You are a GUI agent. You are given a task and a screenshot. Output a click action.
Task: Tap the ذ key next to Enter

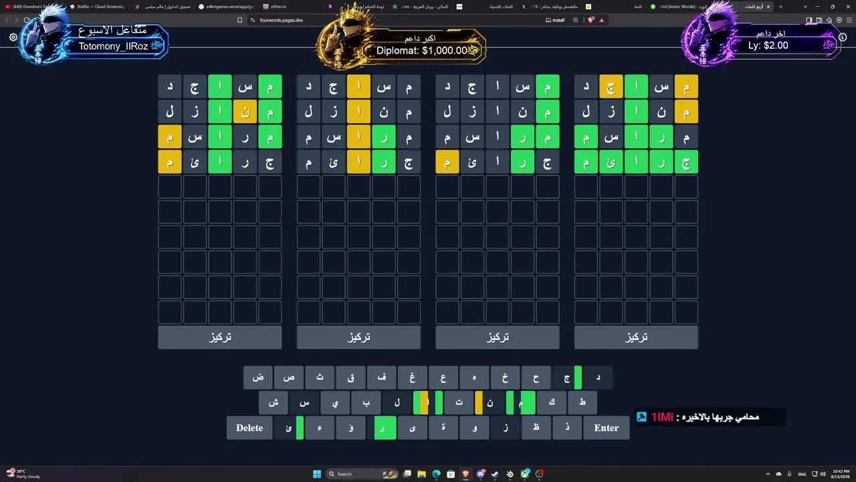(567, 428)
